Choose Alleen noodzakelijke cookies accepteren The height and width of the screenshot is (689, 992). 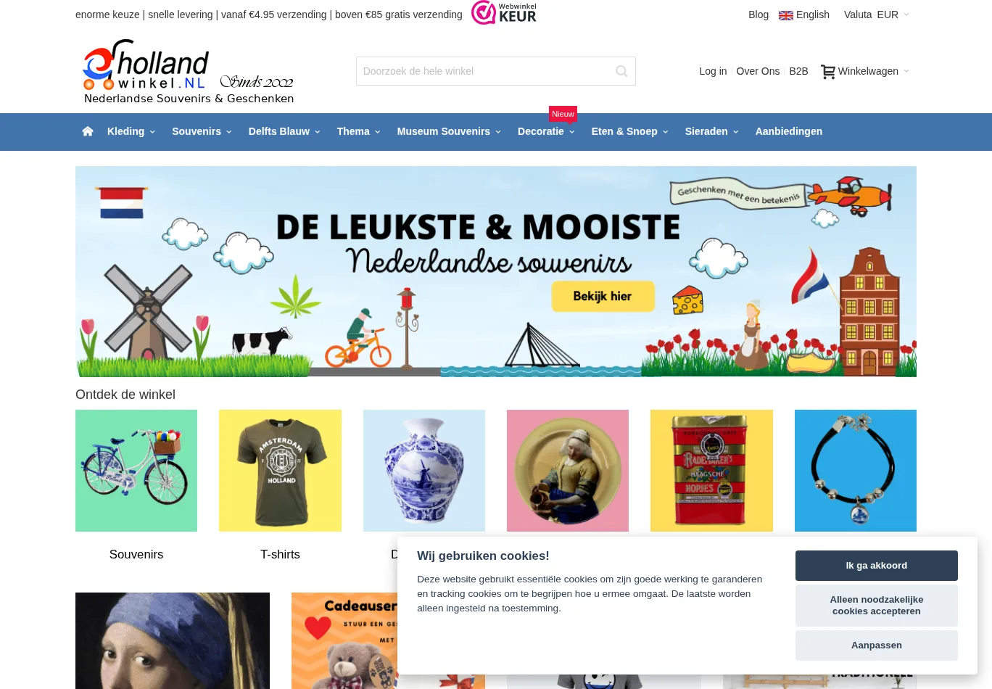click(x=876, y=606)
